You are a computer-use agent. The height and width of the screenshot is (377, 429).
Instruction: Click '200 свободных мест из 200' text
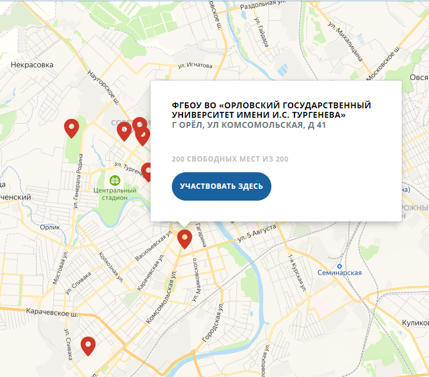pyautogui.click(x=230, y=159)
